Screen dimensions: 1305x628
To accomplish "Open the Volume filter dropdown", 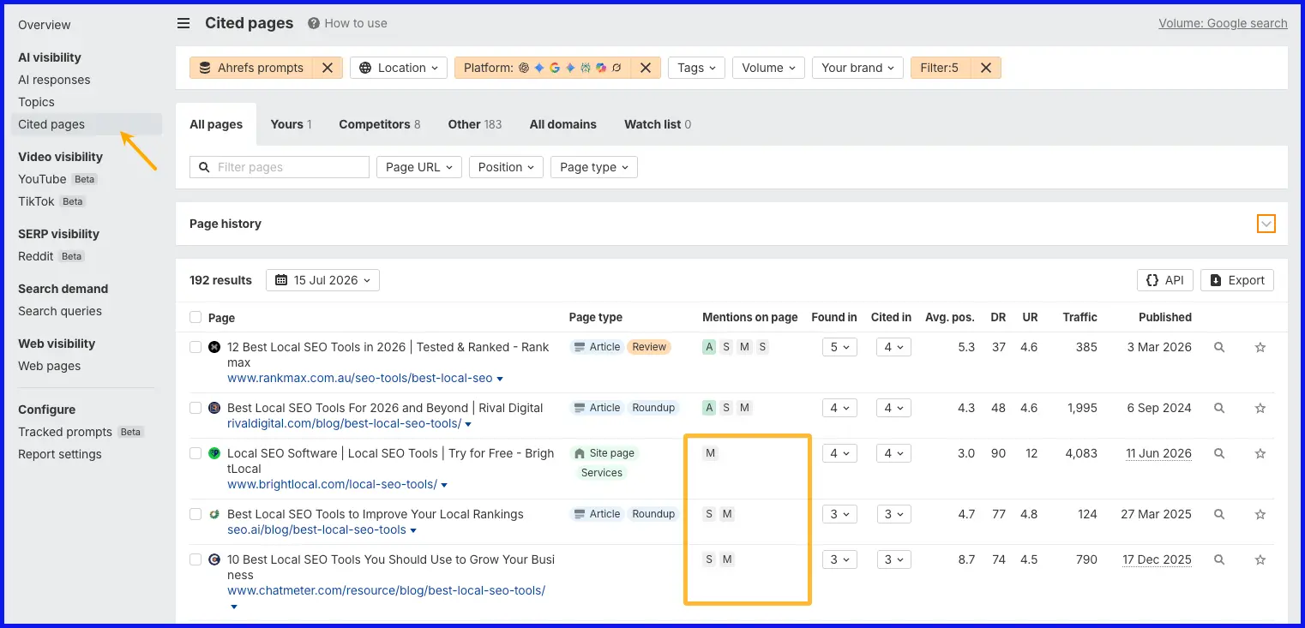I will 768,68.
